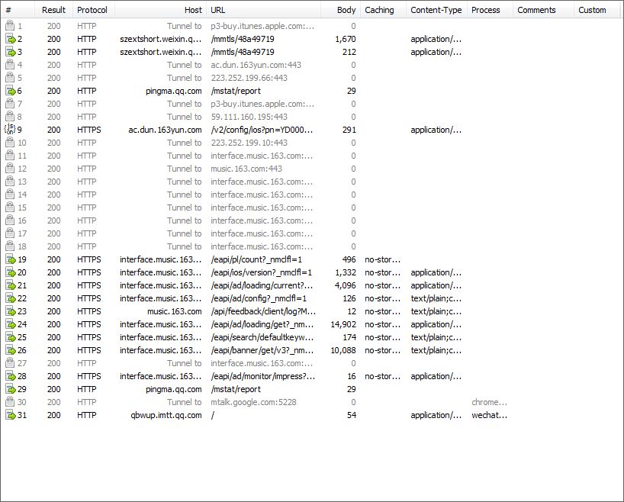
Task: Select URL /mmtls/48a49719 with body 1,670
Action: (x=243, y=39)
